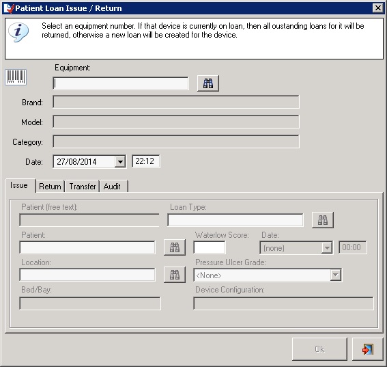Click the exit door icon button
387x367 pixels.
point(367,349)
